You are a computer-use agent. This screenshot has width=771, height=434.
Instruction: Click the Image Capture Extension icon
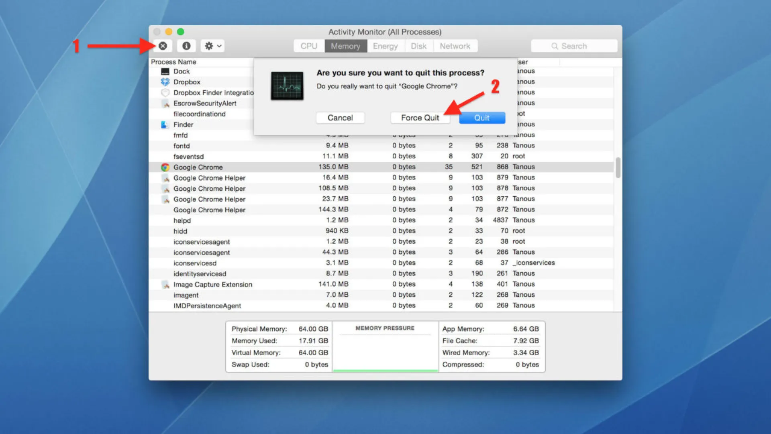[x=165, y=284]
